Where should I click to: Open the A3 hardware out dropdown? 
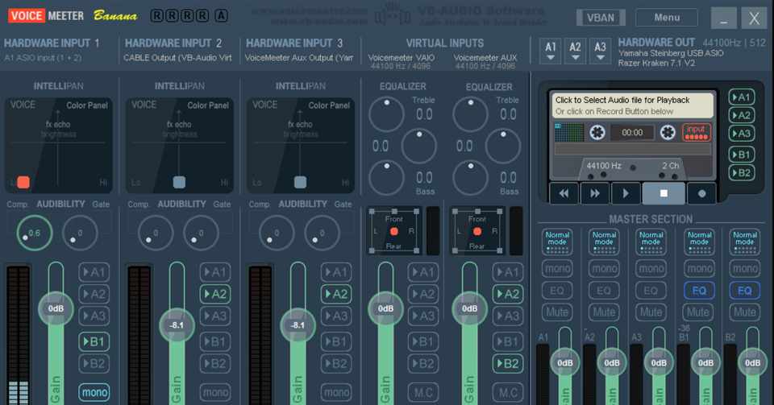click(600, 51)
